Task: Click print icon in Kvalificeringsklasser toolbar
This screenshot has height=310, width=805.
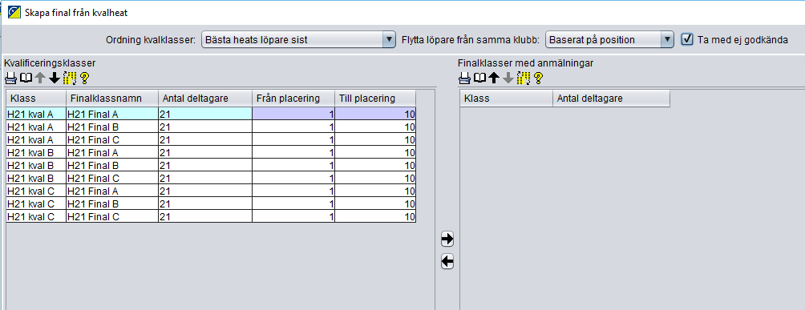Action: (x=10, y=78)
